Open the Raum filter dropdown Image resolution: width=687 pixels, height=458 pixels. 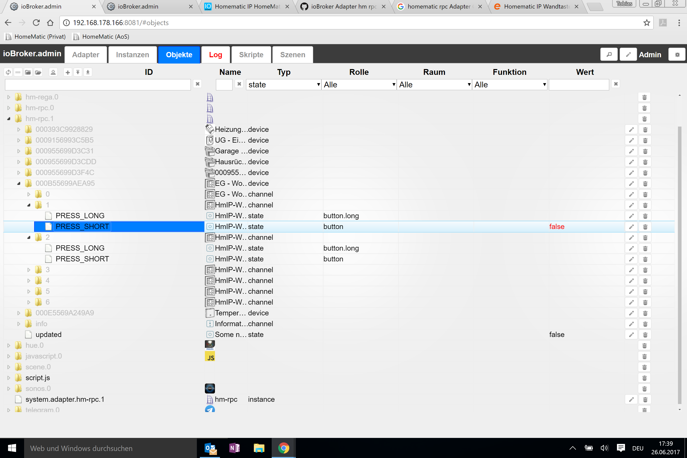(x=434, y=85)
